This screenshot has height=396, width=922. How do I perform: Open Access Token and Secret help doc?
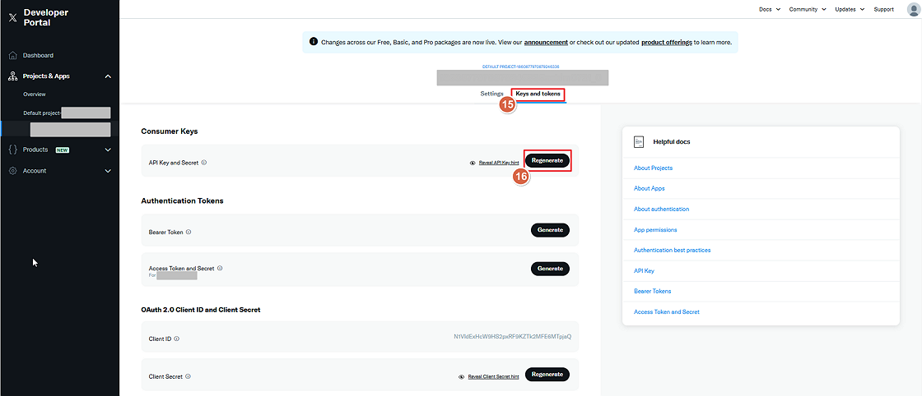[x=667, y=311]
